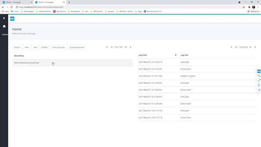Viewport: 261px width, 147px height.
Task: Go to next page of log grid
Action: tap(250, 47)
